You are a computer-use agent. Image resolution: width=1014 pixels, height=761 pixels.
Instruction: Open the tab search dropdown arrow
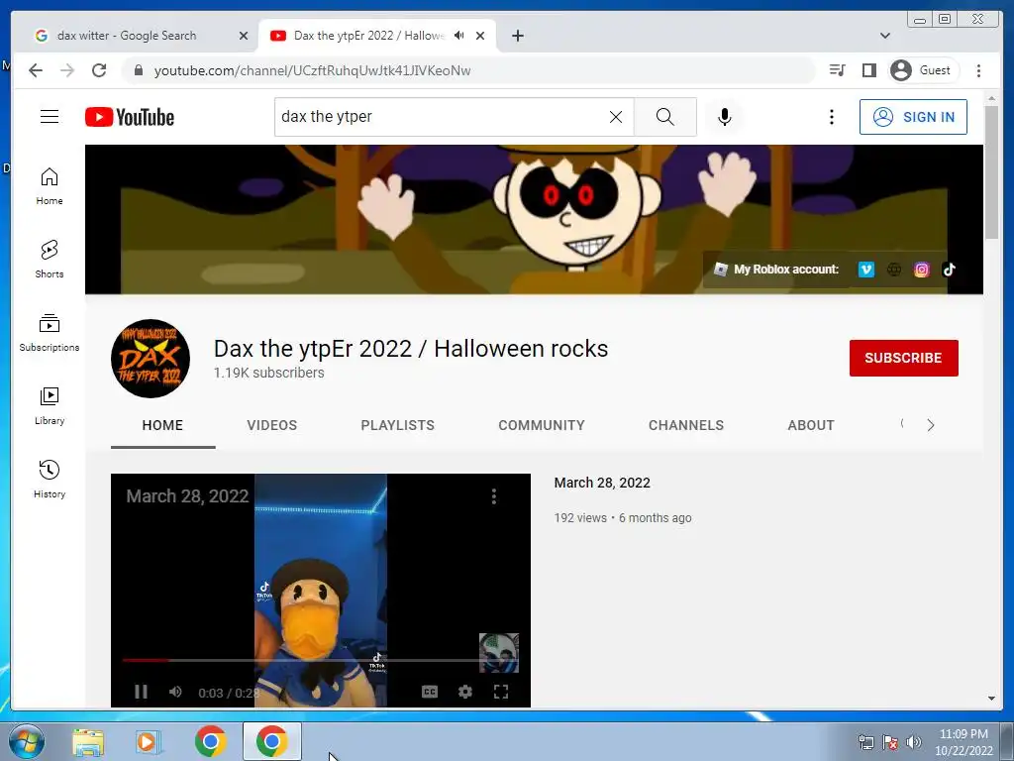click(885, 36)
